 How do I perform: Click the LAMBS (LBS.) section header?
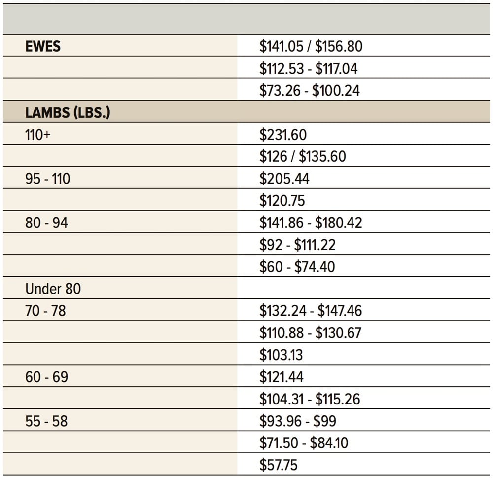pos(68,112)
